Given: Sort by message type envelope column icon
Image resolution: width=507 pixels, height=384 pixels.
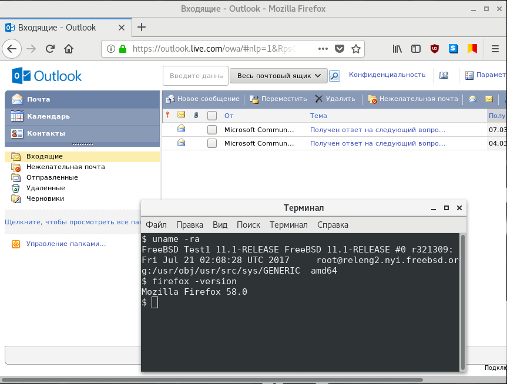Looking at the screenshot, I should click(182, 114).
